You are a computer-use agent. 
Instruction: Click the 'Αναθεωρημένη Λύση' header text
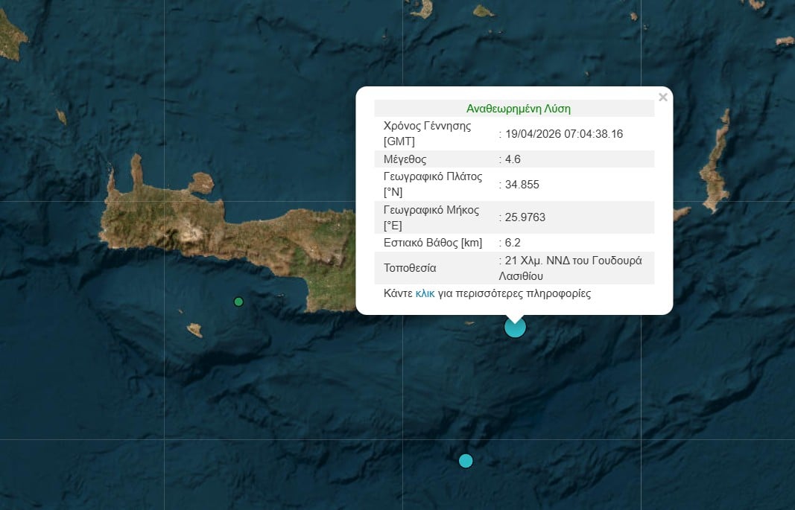518,109
